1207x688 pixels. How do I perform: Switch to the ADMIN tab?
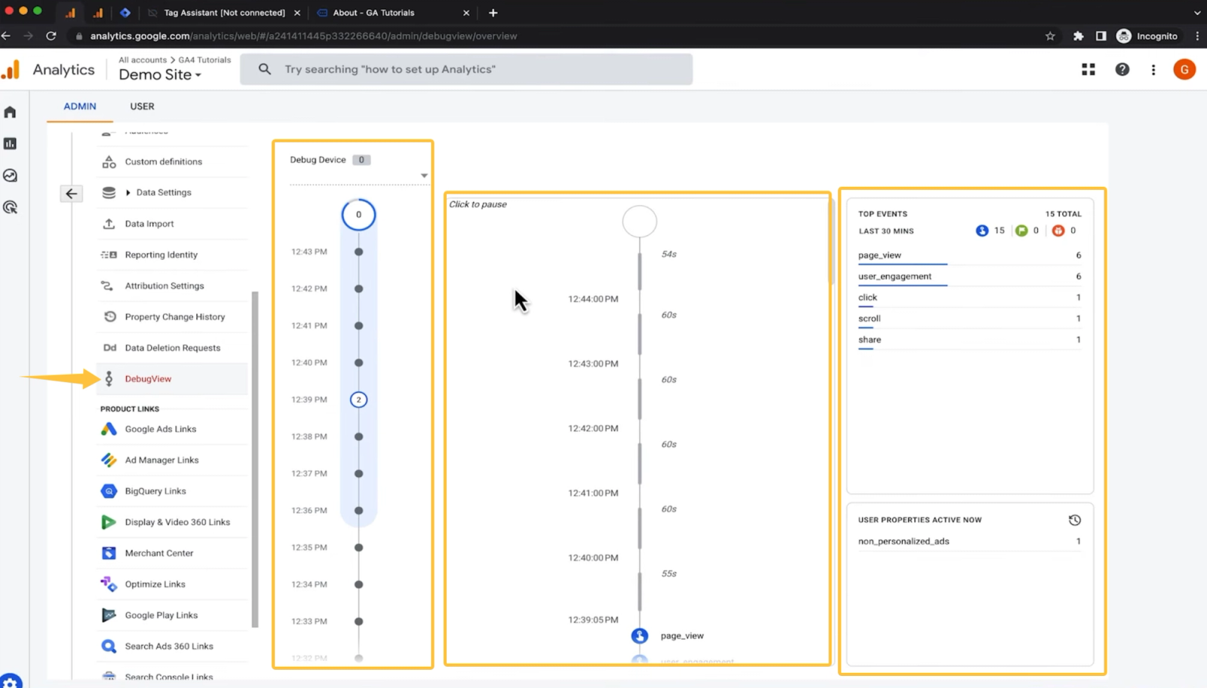(79, 106)
